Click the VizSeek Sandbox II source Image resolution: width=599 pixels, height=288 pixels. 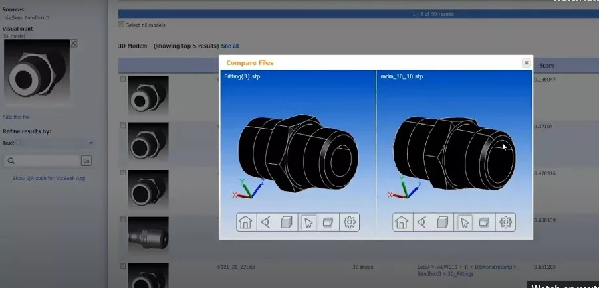27,17
